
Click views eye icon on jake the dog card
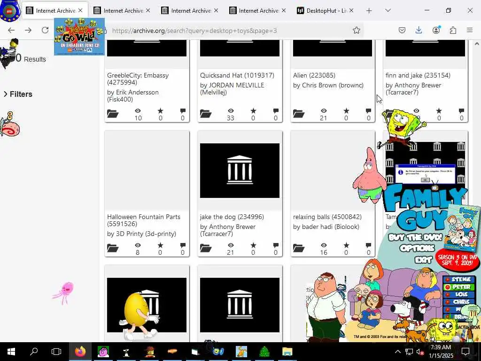(231, 245)
